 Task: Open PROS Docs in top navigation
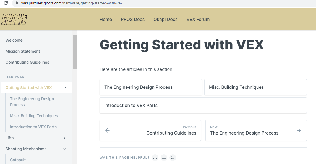(x=133, y=20)
